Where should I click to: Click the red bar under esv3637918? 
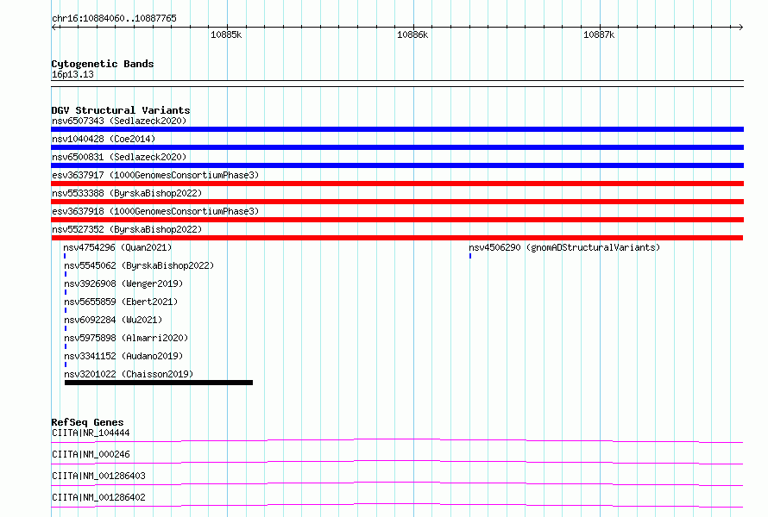[x=397, y=220]
